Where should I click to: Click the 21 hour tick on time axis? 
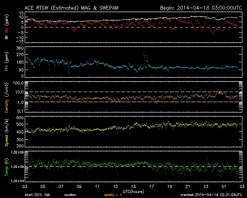pyautogui.click(x=187, y=186)
